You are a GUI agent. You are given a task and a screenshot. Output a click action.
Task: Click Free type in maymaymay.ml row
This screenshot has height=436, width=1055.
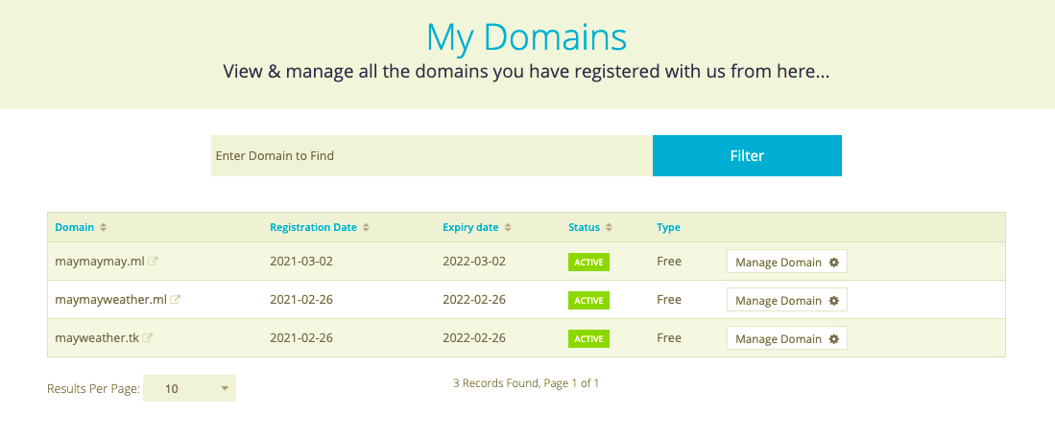(669, 262)
